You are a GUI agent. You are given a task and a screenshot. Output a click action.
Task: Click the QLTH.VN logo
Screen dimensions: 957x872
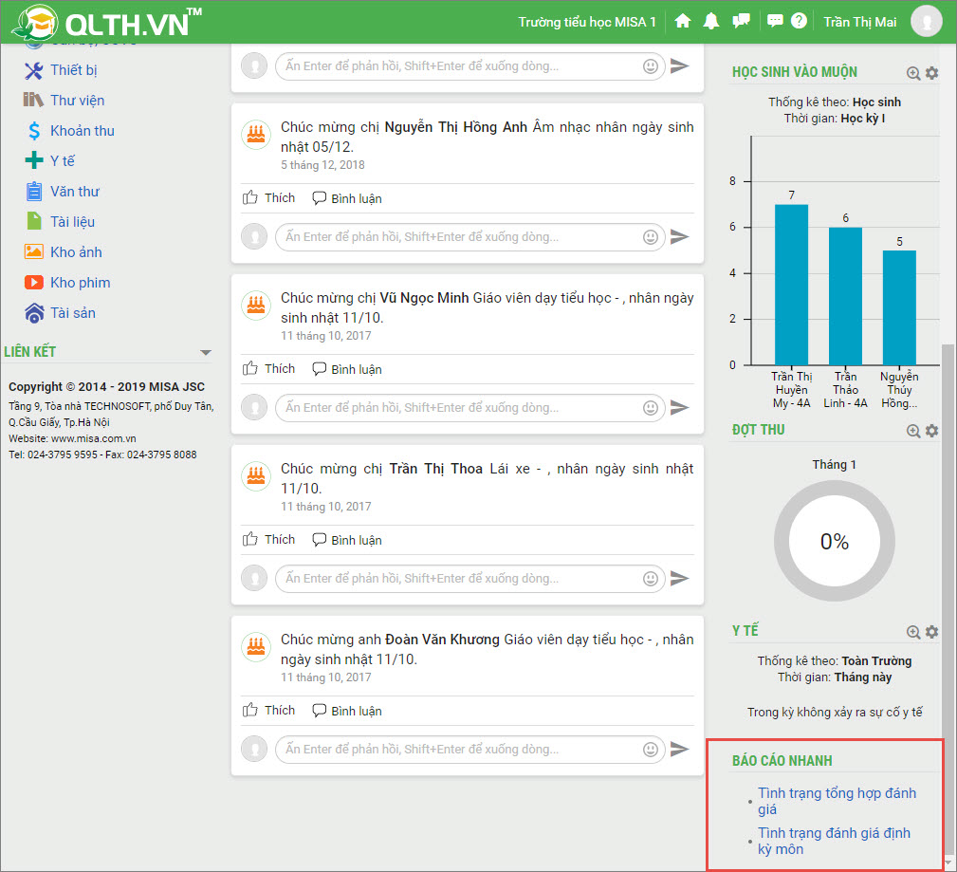107,22
